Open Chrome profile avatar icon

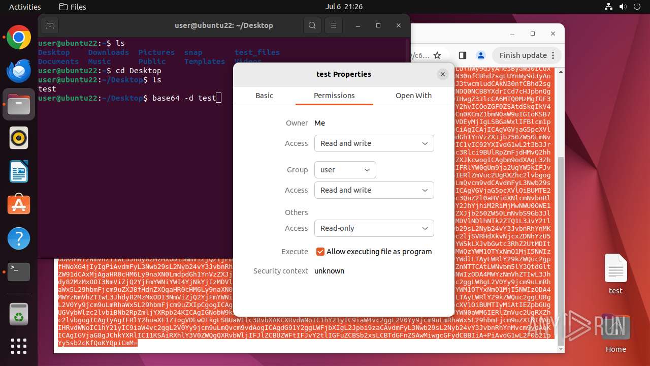[481, 55]
